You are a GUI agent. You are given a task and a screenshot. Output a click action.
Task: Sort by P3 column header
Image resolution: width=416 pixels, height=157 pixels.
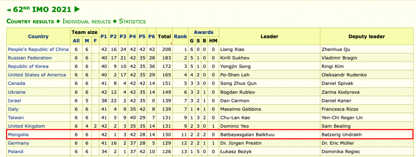coord(123,36)
